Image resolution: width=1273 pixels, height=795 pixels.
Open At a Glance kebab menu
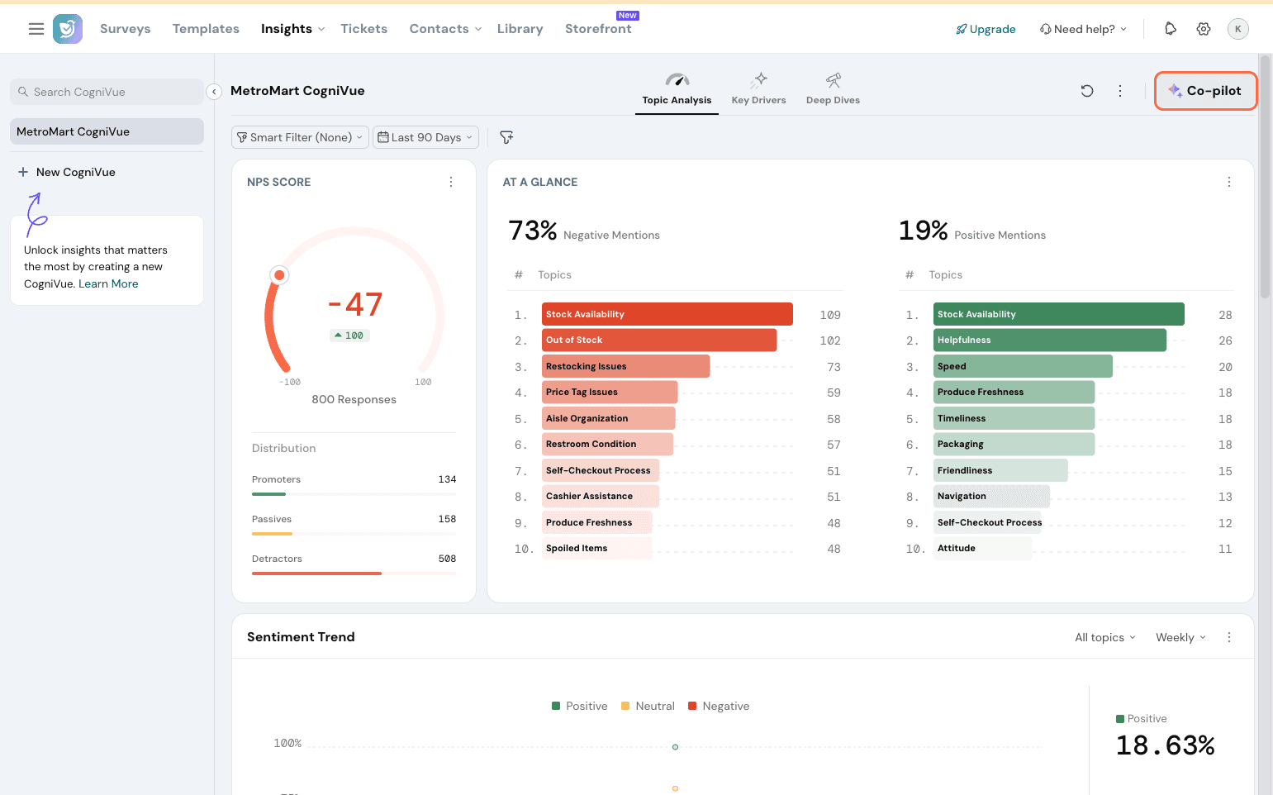click(x=1229, y=182)
